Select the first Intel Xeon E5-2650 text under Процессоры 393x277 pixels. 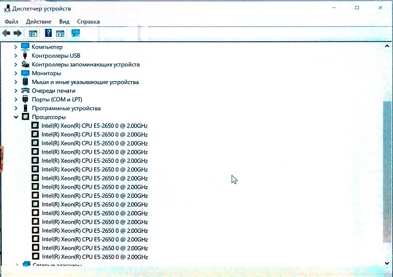(94, 126)
